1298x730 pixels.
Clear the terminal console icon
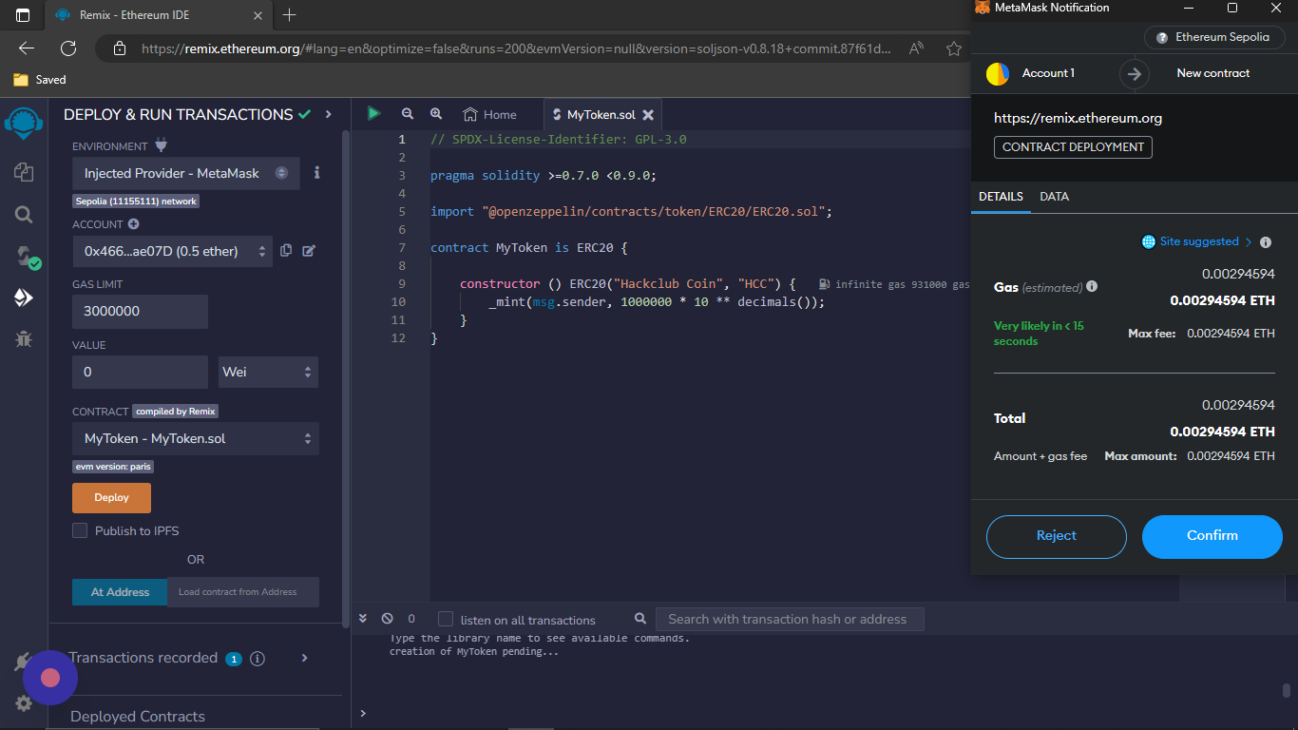(387, 619)
